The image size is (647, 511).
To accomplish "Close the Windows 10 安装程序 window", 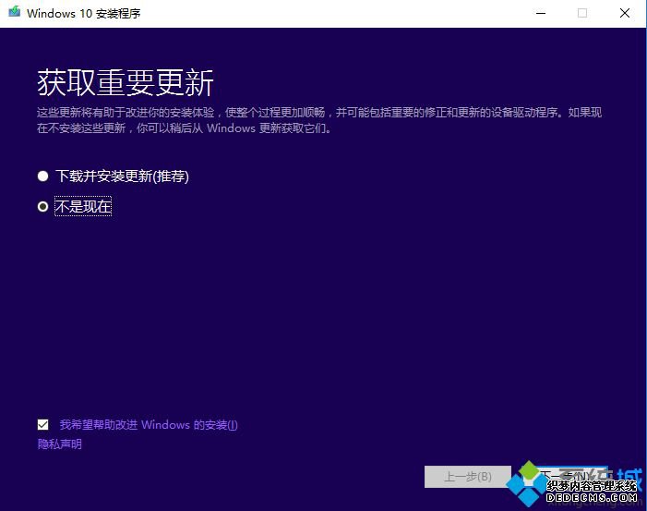I will click(x=625, y=13).
